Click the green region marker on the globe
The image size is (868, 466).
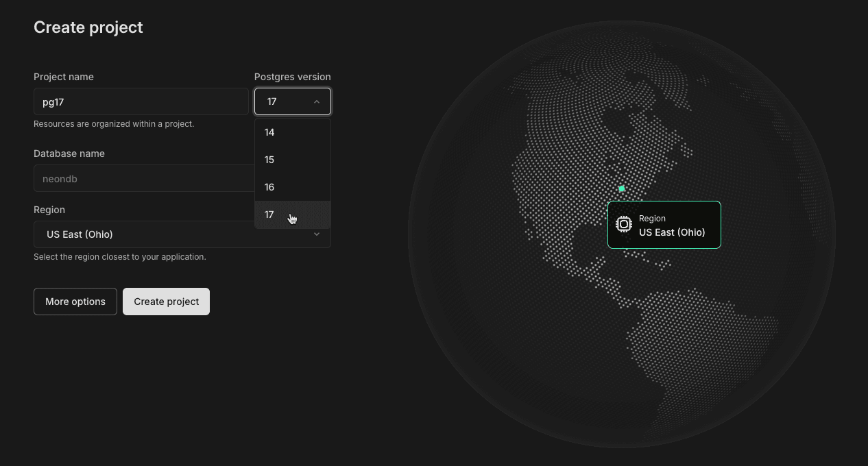(x=622, y=188)
